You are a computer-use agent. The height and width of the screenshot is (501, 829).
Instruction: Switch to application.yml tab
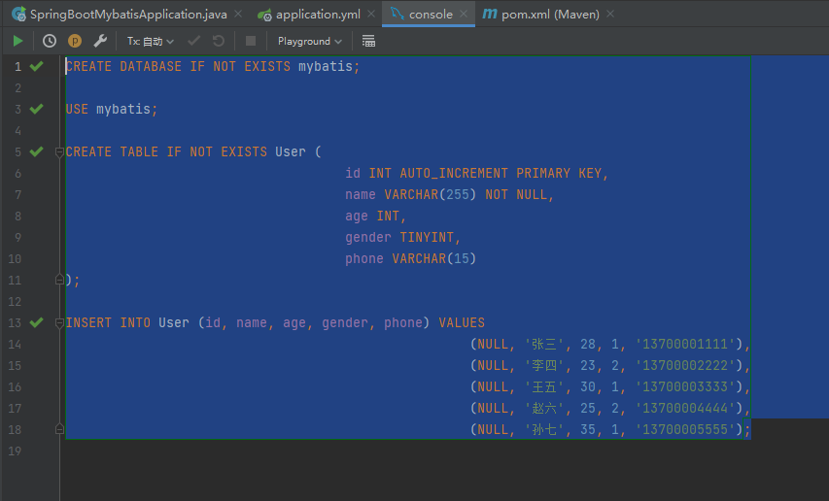318,15
